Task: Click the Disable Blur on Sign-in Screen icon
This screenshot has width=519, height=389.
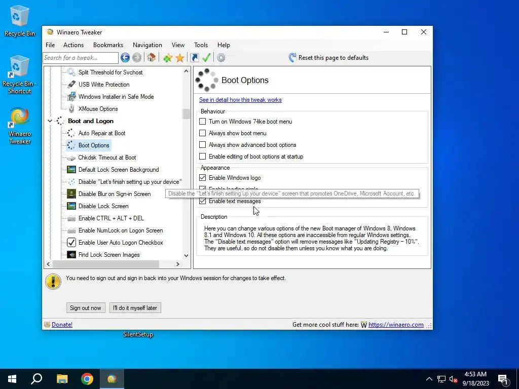Action: (71, 194)
